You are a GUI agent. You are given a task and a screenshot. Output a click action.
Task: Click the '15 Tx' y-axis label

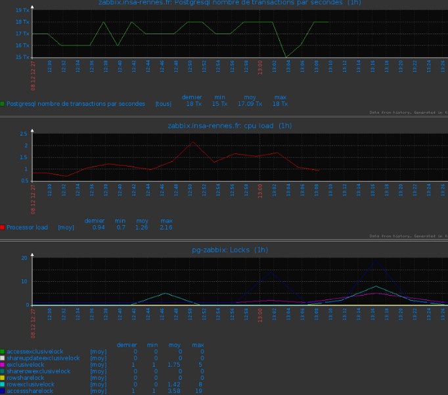pos(22,57)
